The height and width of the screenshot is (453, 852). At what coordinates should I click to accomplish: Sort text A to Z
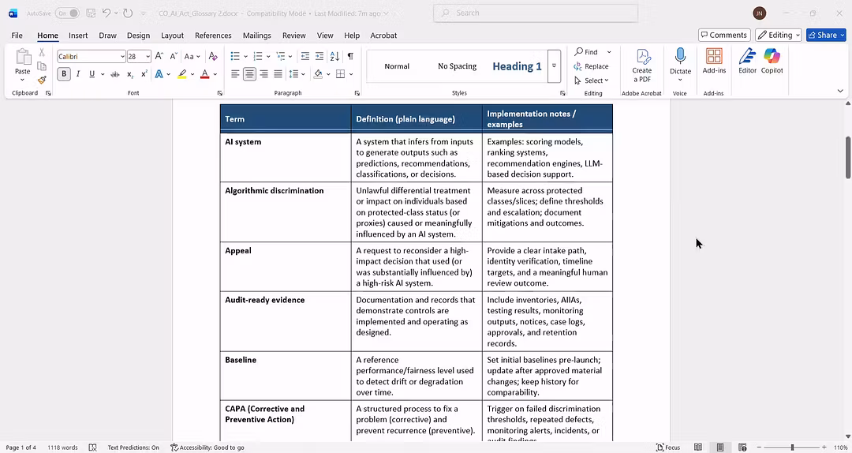coord(334,56)
